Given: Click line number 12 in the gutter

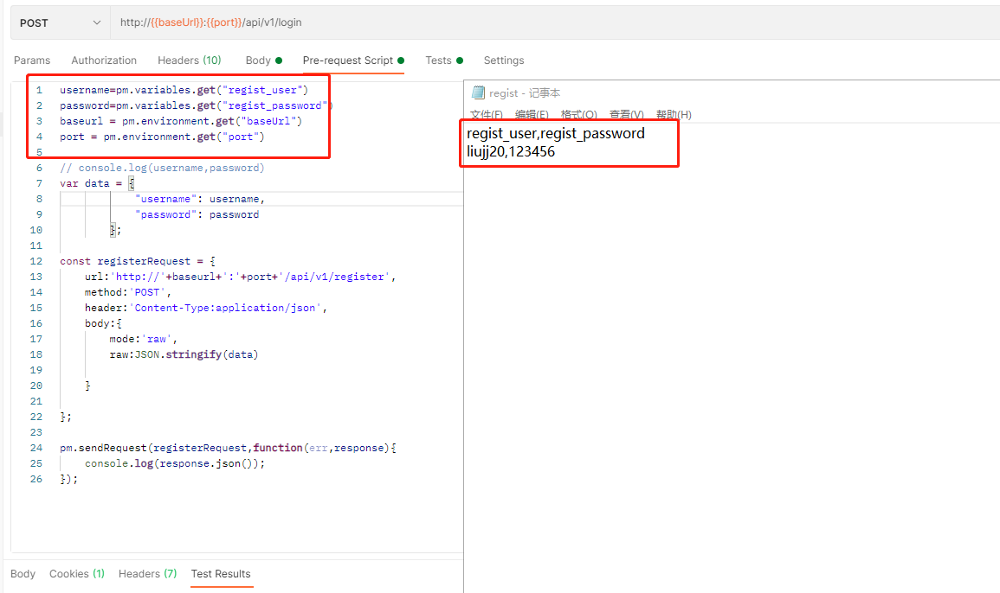Looking at the screenshot, I should tap(36, 261).
